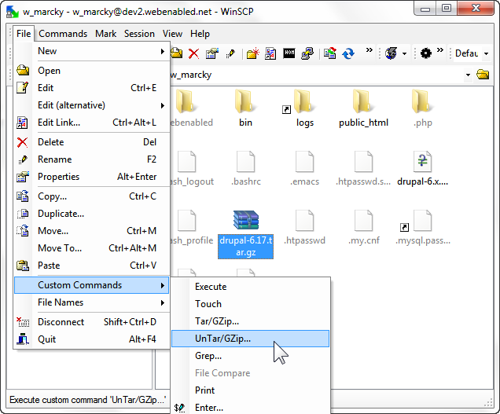
Task: Open the Session menu
Action: click(x=139, y=34)
